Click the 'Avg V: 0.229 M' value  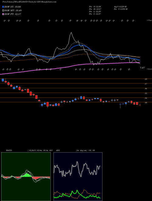tap(120, 7)
